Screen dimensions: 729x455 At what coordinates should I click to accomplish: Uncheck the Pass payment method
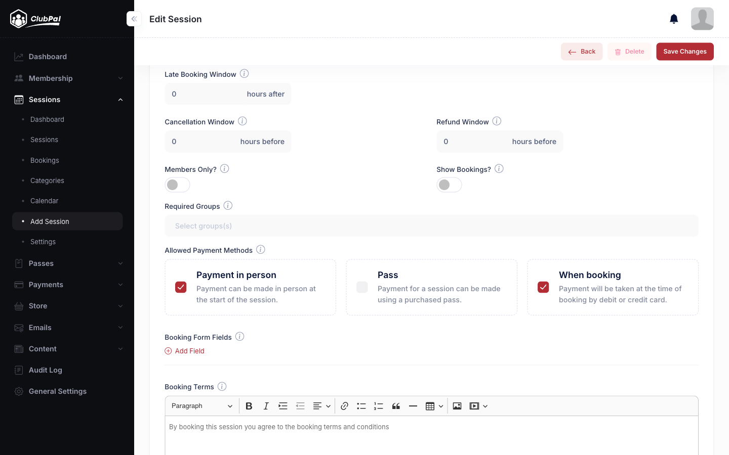(x=362, y=287)
